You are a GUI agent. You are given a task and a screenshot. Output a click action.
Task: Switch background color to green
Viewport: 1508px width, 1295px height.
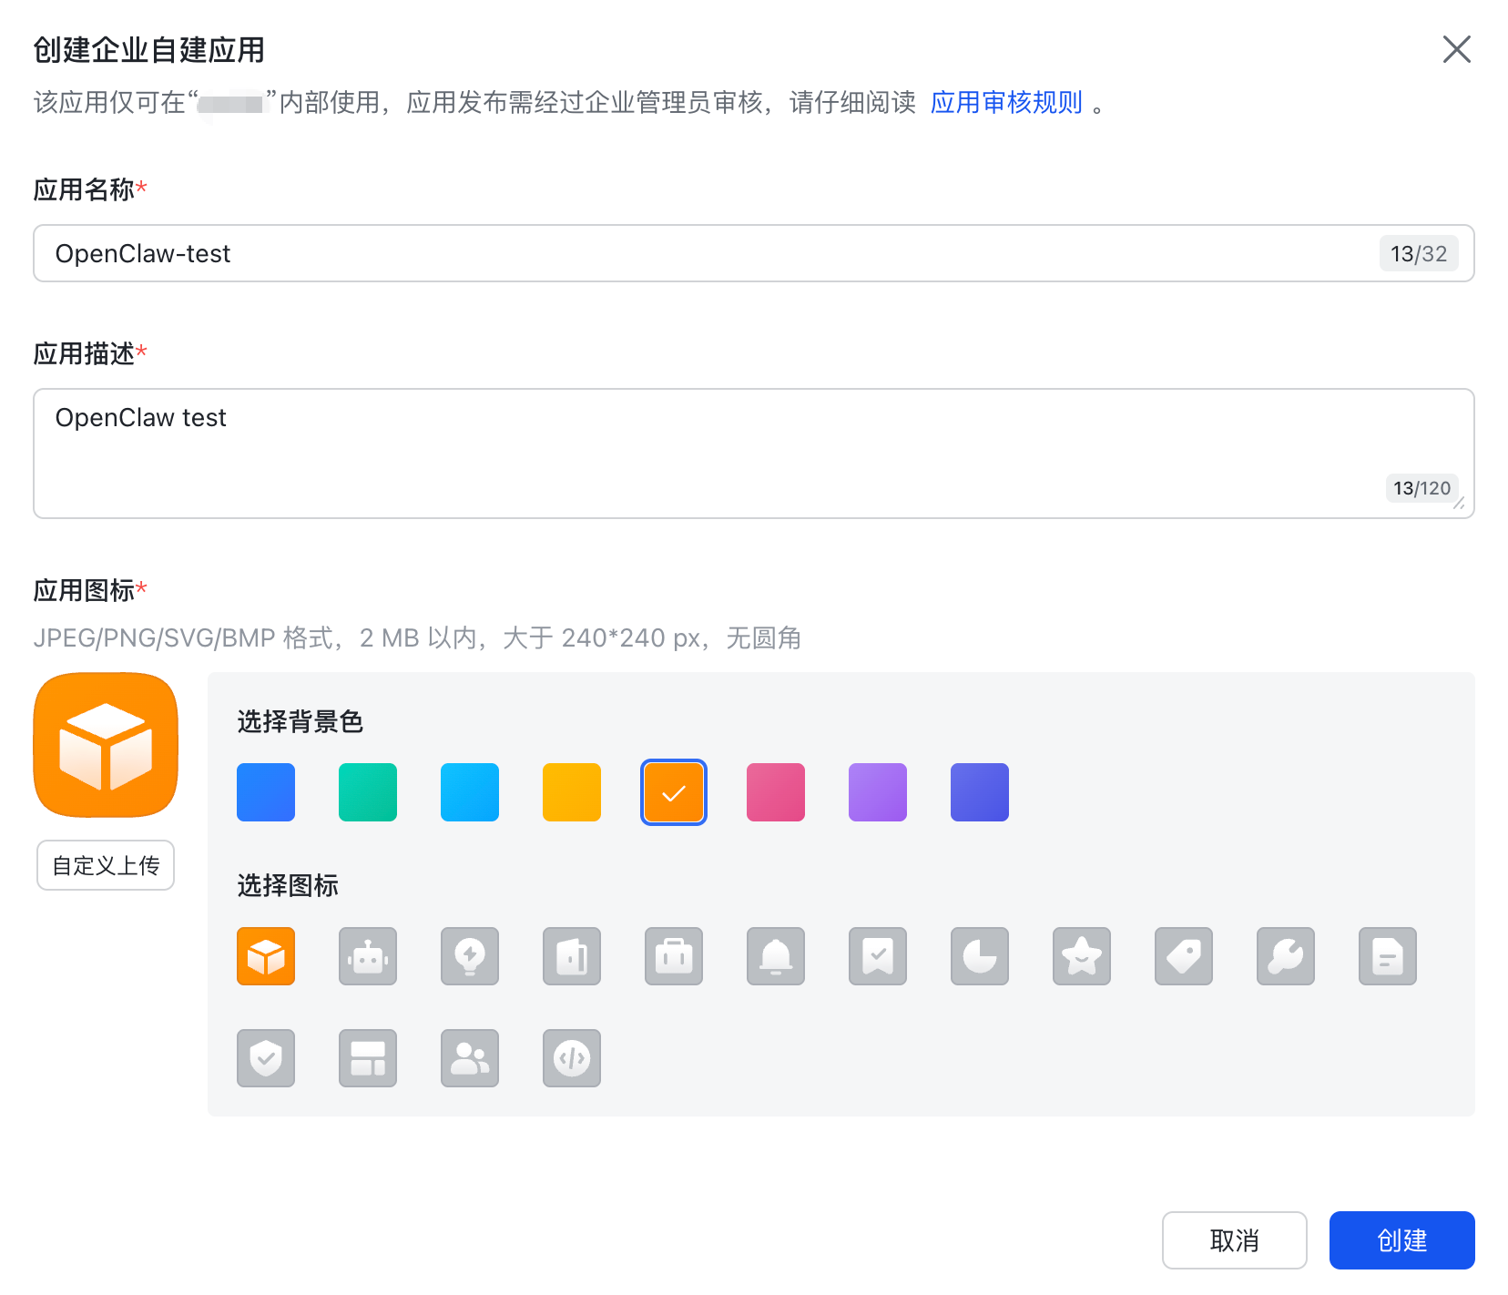click(x=367, y=792)
